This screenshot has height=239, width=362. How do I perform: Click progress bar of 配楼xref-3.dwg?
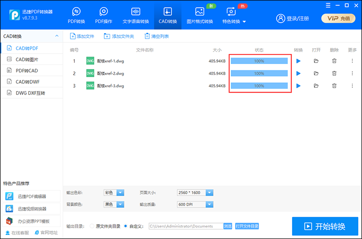point(259,86)
